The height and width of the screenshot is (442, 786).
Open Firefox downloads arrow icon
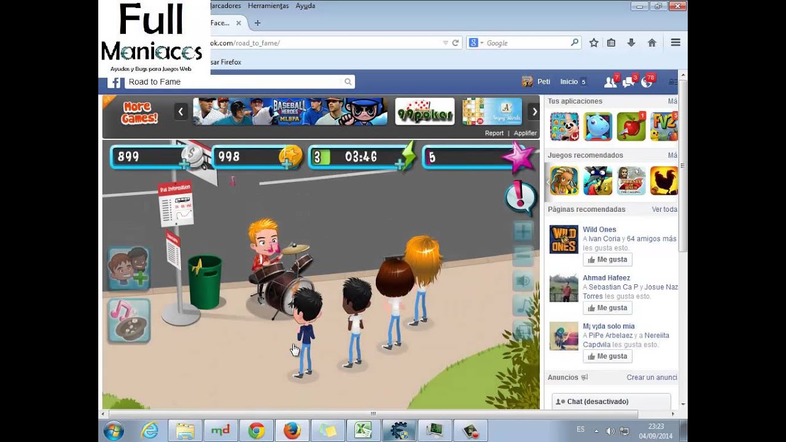631,42
